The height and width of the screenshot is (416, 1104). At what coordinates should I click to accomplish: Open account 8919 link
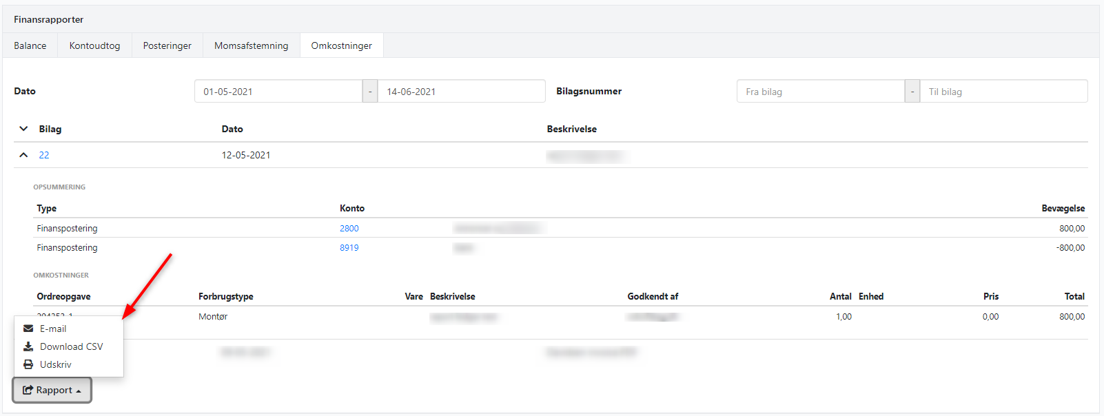[x=349, y=247]
